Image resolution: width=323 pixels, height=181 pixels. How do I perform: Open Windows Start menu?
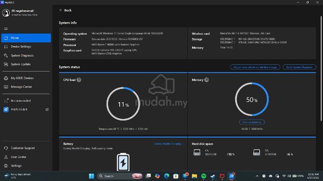(91, 176)
